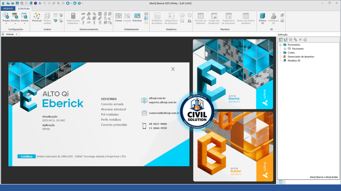Open the Sistema configuration tool
Screen dimensions: 341x191
click(x=25, y=17)
